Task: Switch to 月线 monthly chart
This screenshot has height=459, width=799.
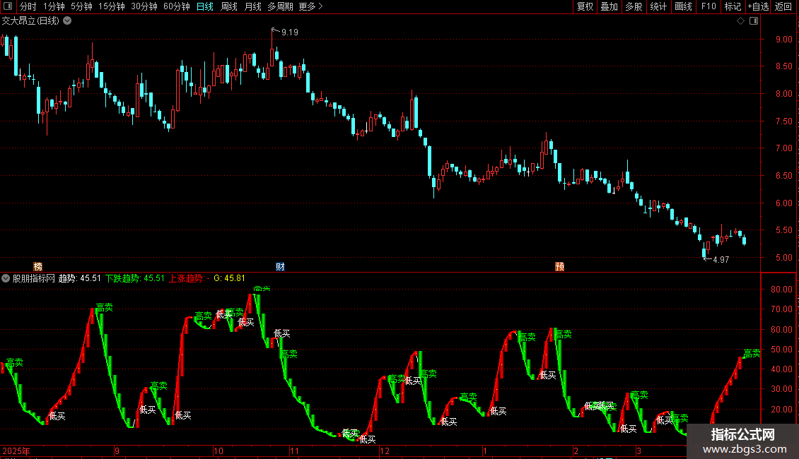Action: [x=252, y=6]
